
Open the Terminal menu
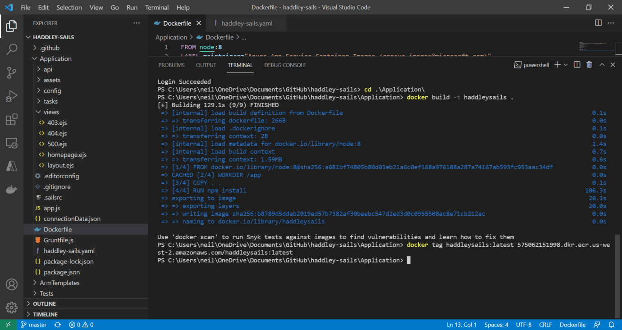157,7
